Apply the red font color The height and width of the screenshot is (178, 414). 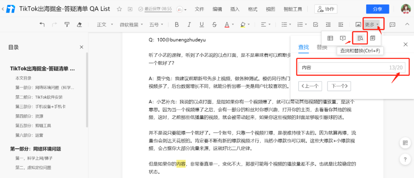[x=227, y=24]
